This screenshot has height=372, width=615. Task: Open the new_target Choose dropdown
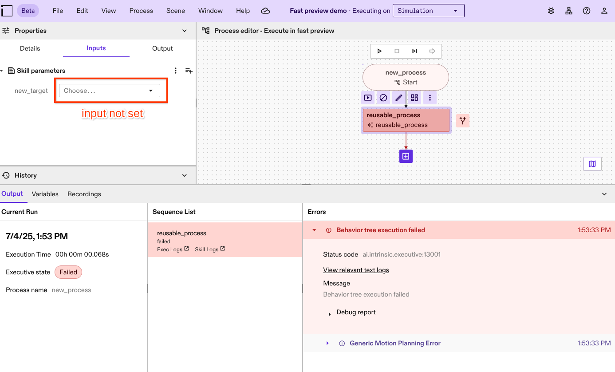point(109,90)
